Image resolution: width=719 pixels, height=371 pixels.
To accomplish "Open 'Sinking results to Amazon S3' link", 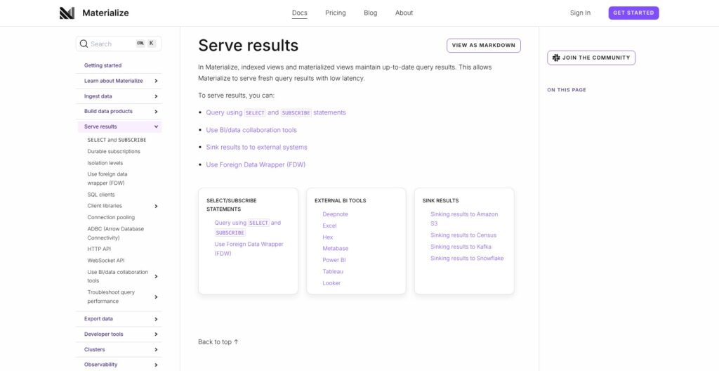I will coord(464,219).
